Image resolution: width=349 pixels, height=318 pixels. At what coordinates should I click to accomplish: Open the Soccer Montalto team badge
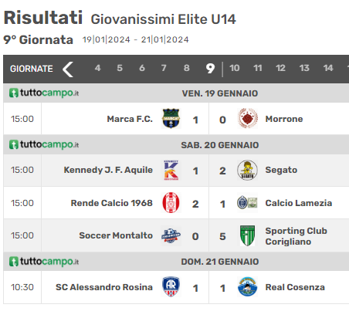[x=171, y=235]
